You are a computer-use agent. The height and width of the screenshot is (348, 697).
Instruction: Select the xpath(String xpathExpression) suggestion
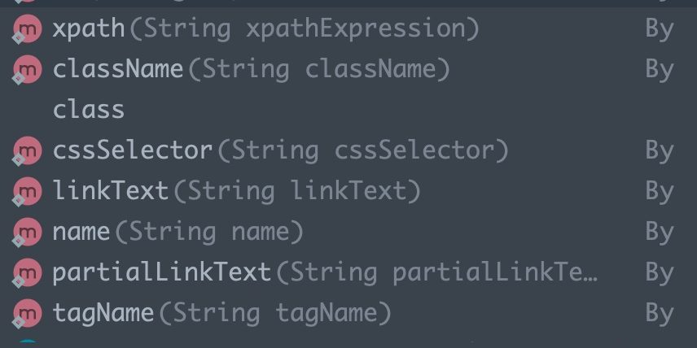[x=348, y=28]
